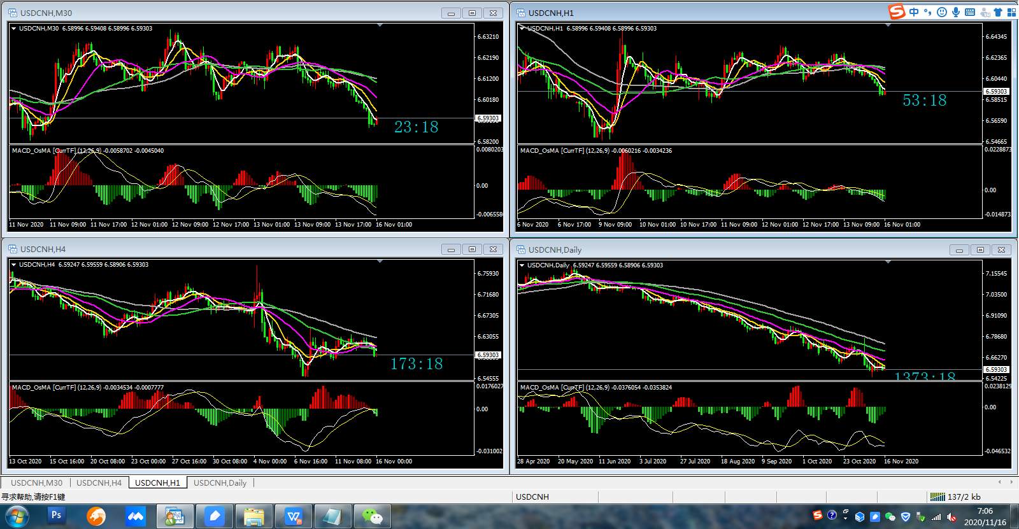Screen dimensions: 1019x529
Task: Open the notepad taskbar button
Action: 332,516
